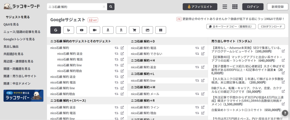Open external link for nico石鹸 解約 できない

pos(203,54)
